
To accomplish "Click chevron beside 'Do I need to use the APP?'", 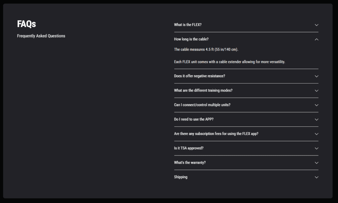I will coord(317,119).
